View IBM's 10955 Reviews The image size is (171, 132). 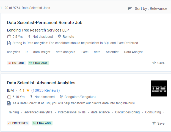click(45, 90)
